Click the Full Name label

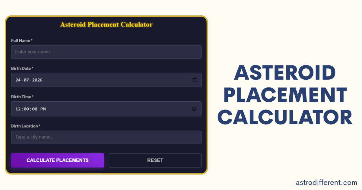pyautogui.click(x=22, y=40)
